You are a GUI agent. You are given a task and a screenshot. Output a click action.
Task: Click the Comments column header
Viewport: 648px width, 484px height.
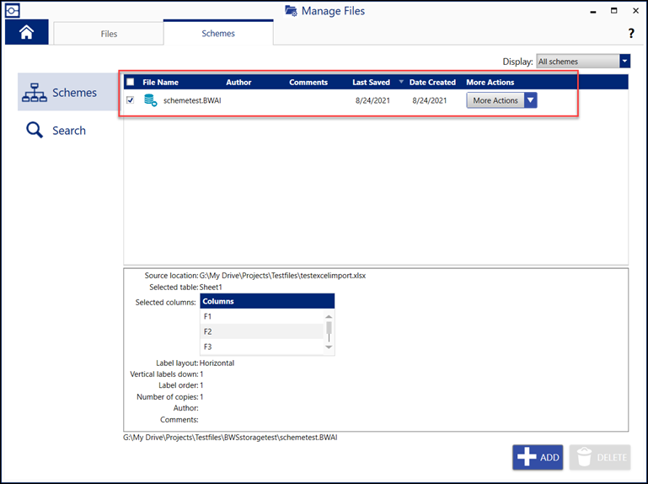pos(308,82)
